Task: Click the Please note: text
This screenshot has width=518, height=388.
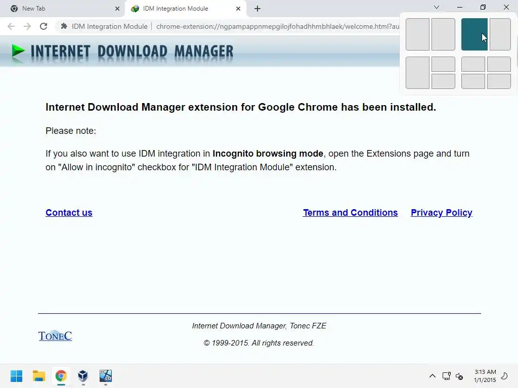Action: tap(71, 131)
